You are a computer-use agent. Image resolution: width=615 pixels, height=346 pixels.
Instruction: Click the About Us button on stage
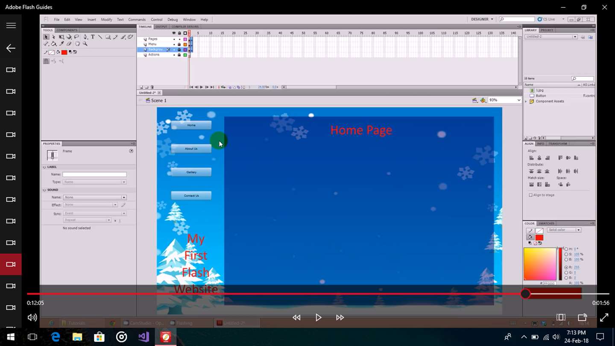point(191,149)
